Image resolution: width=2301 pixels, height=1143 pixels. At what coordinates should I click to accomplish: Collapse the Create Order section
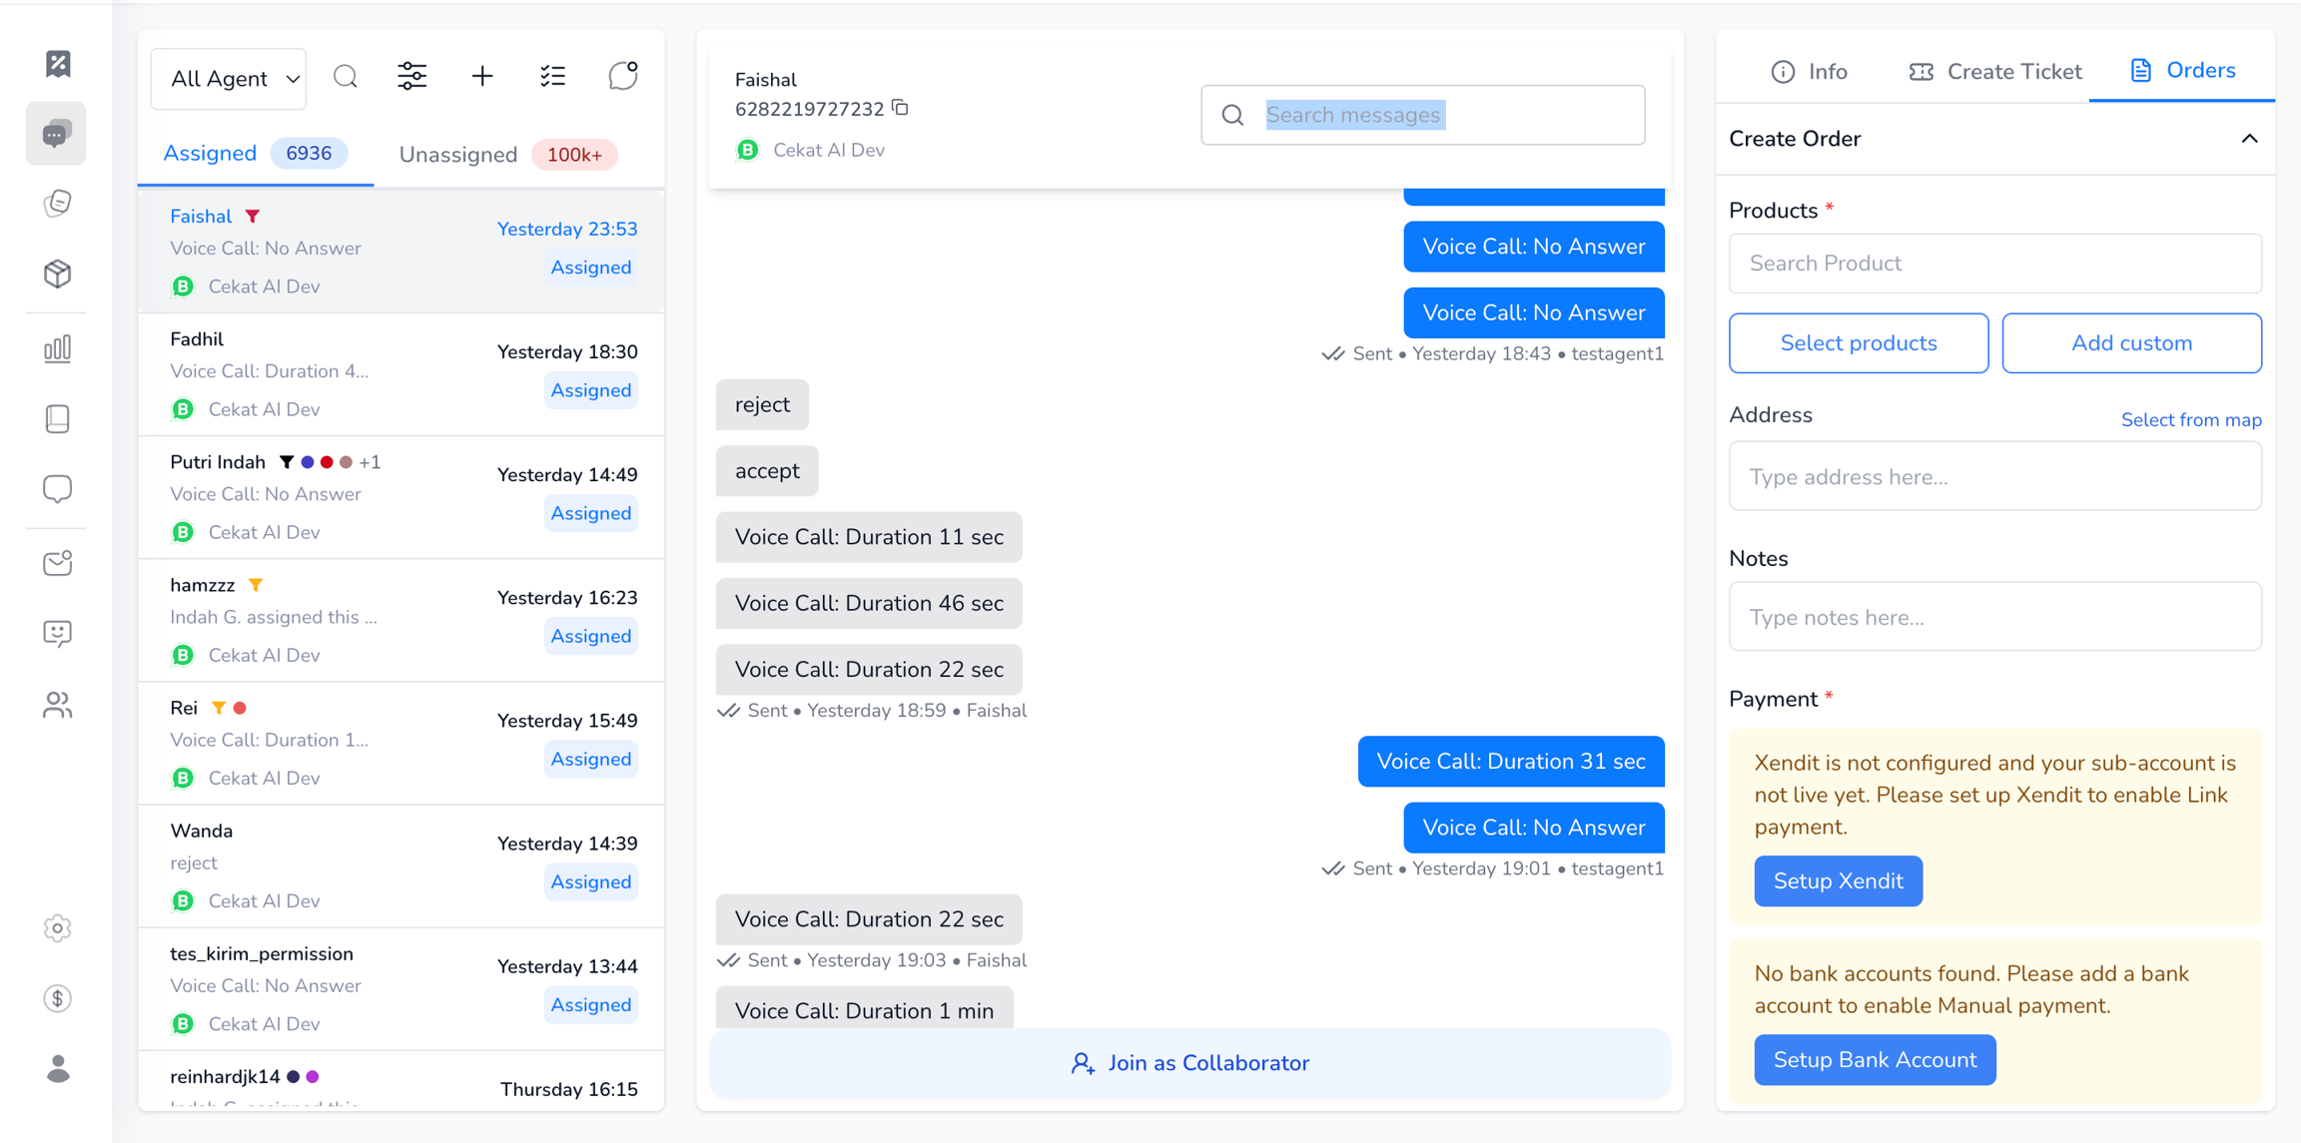tap(2249, 139)
